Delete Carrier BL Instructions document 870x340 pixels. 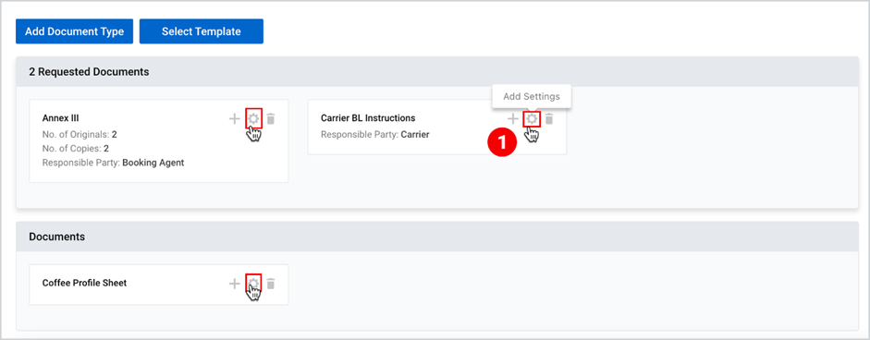click(x=549, y=118)
